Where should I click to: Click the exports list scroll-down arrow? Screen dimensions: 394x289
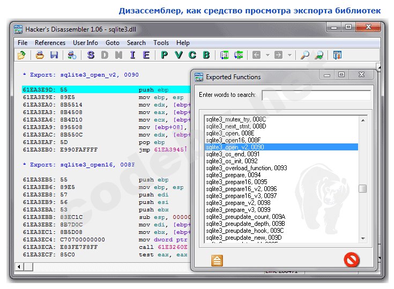[x=363, y=239]
